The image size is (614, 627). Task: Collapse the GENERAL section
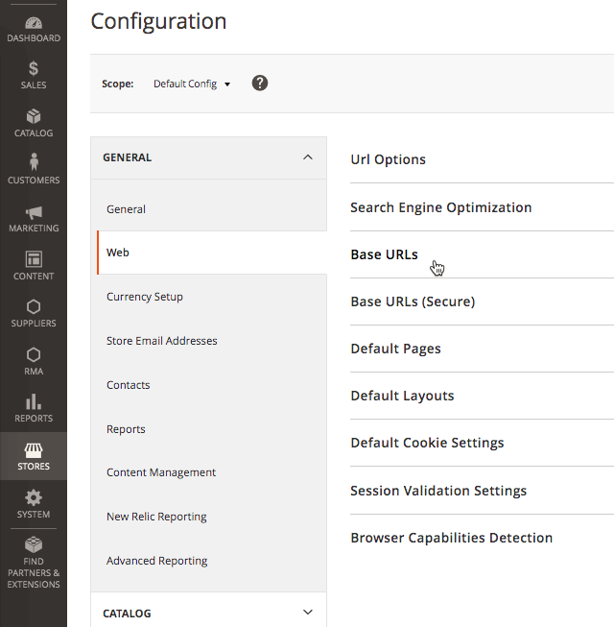(307, 157)
